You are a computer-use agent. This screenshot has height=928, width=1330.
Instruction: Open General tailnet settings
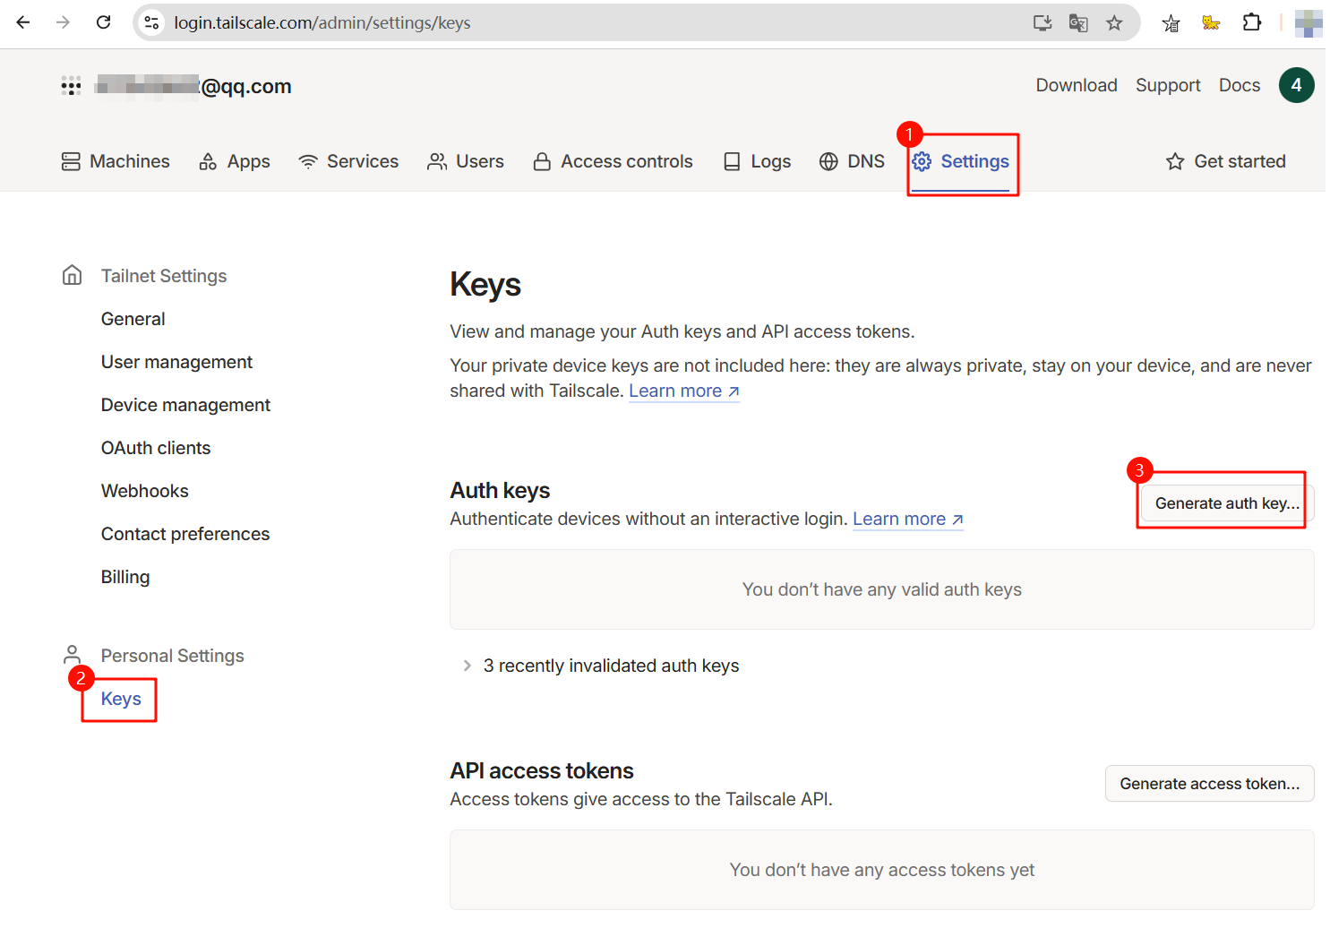click(x=133, y=319)
